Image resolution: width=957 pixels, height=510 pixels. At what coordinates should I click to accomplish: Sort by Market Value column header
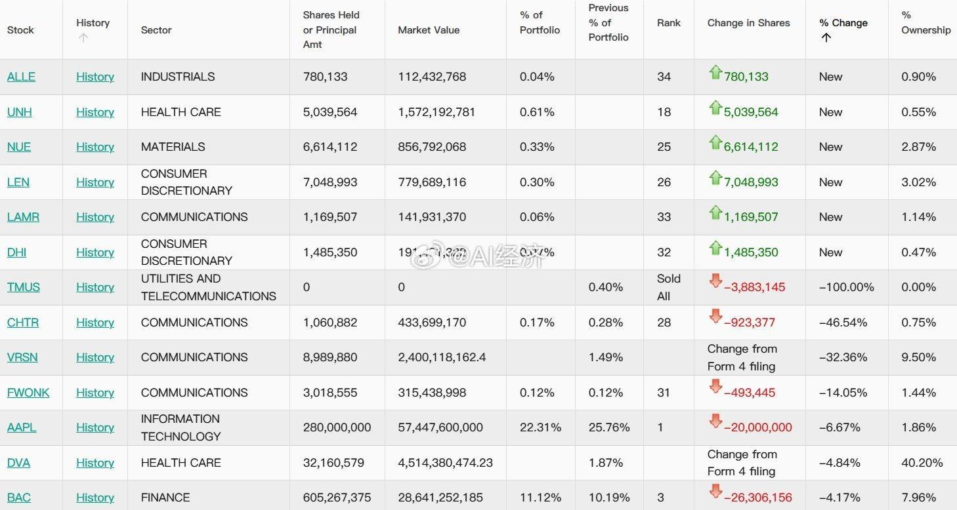coord(429,30)
